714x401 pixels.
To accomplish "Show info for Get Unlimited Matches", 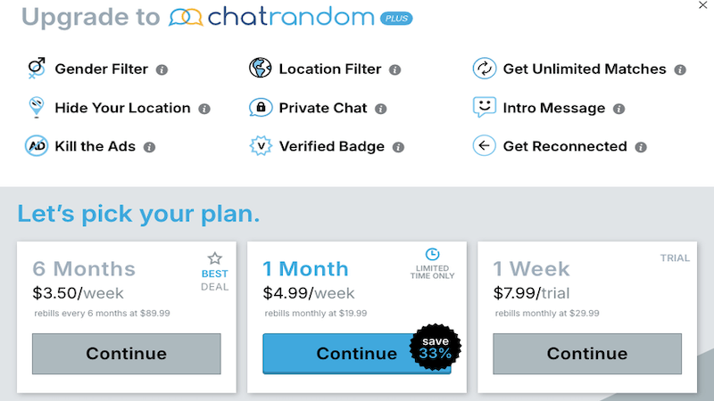I will point(680,70).
